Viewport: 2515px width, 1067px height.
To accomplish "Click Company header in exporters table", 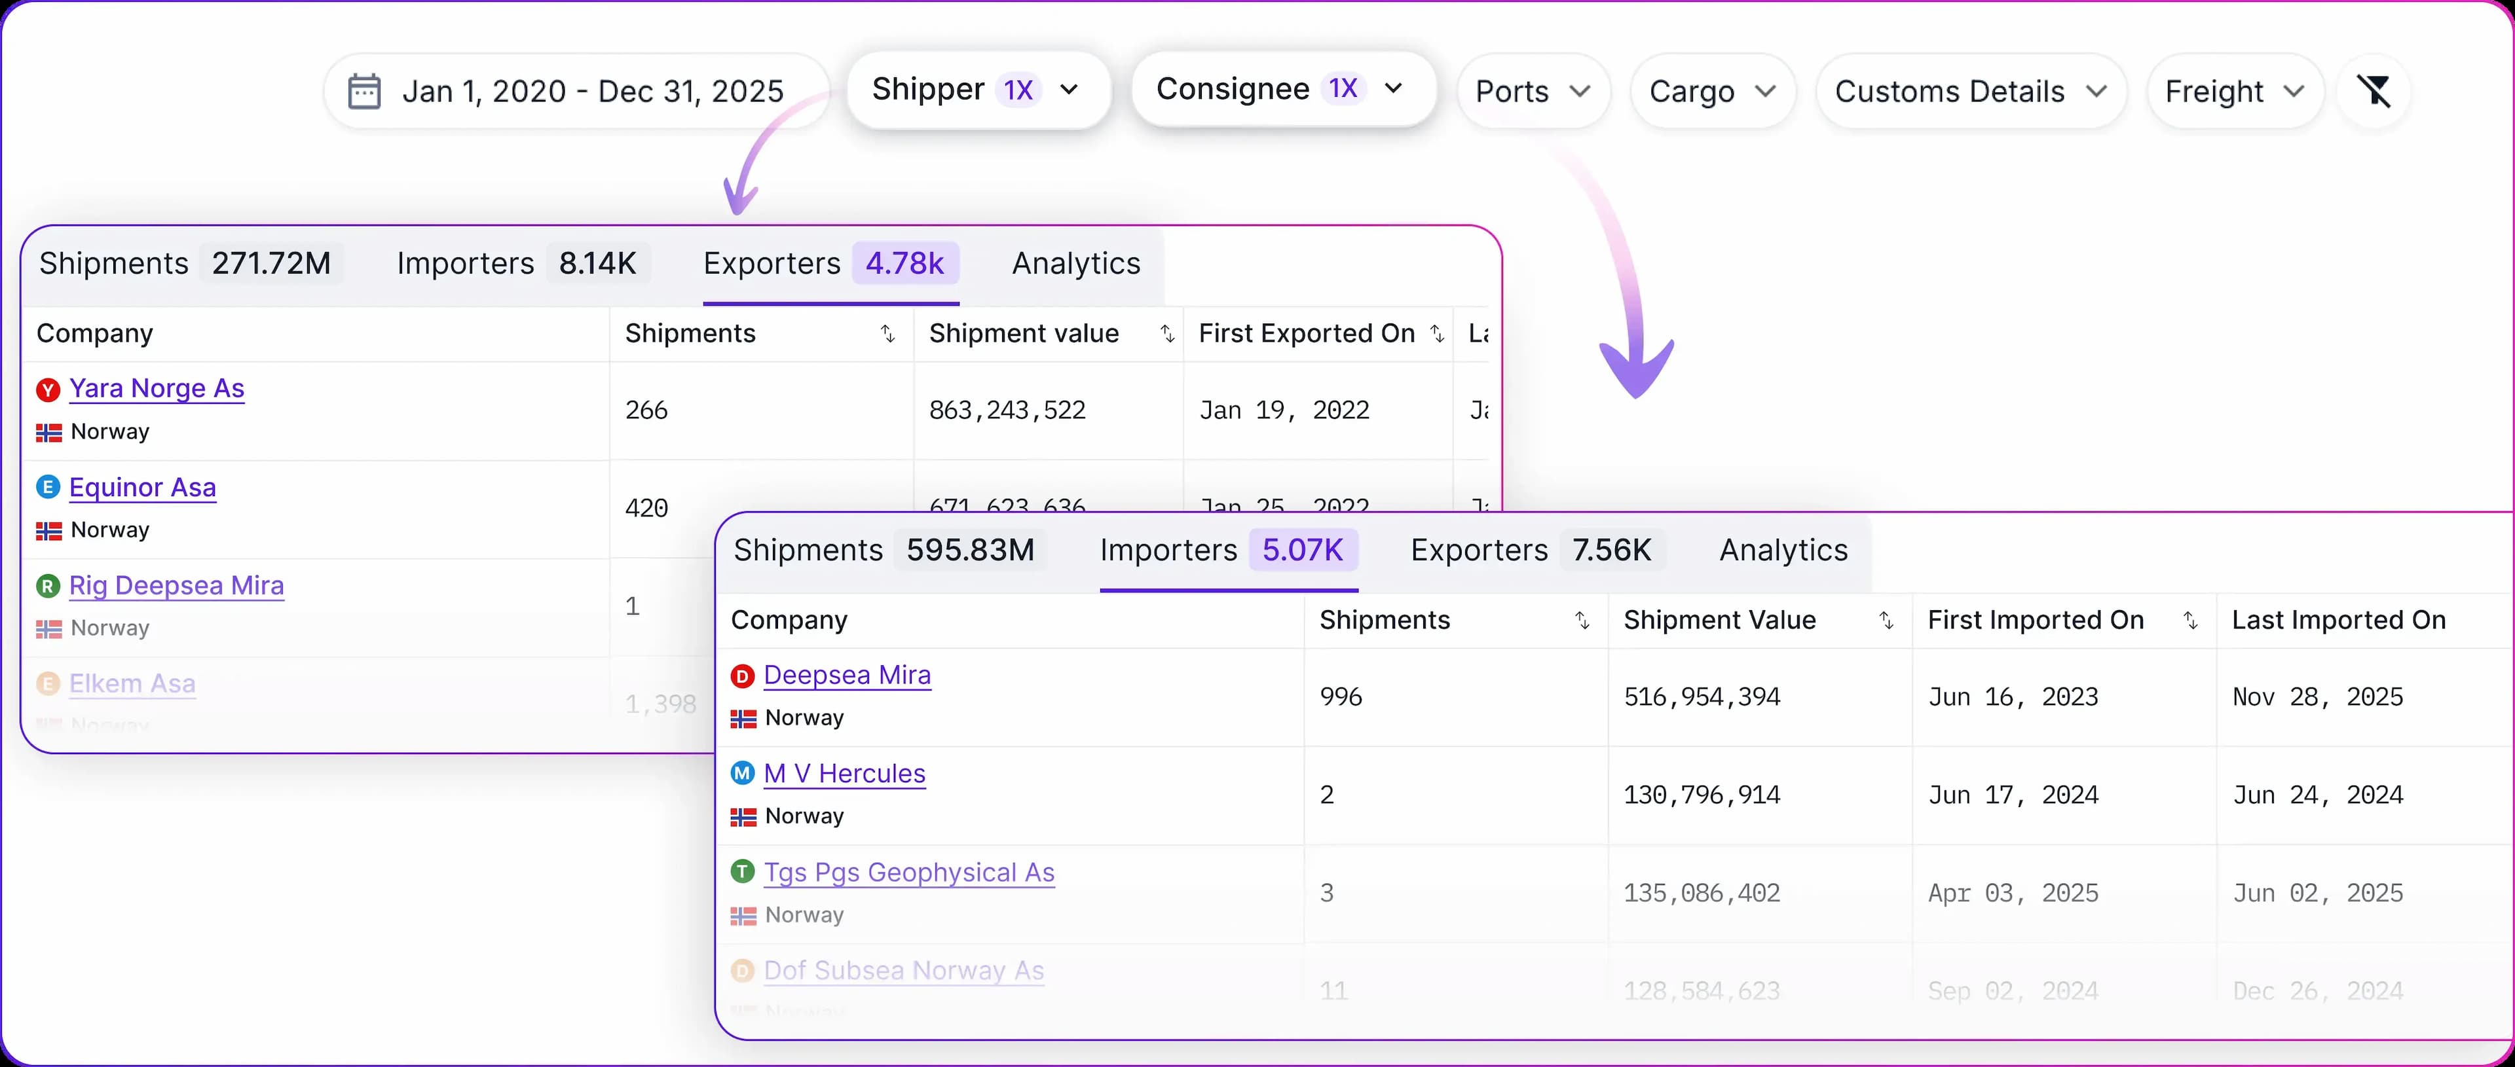I will pos(95,334).
